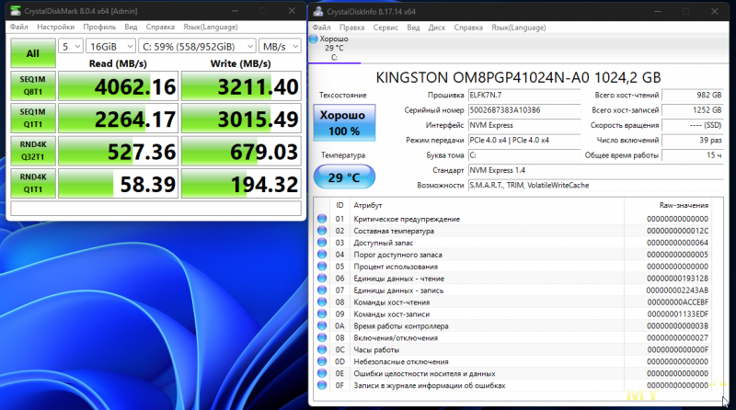Open Правка menu in CrystalDiskInfo
The image size is (736, 410).
[x=352, y=28]
